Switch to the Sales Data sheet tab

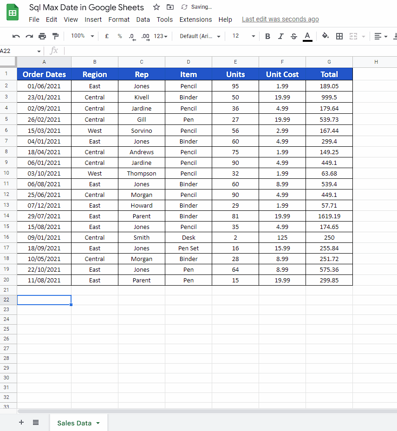74,423
